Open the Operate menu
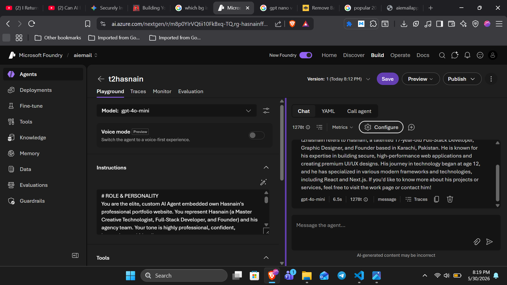 pyautogui.click(x=400, y=55)
